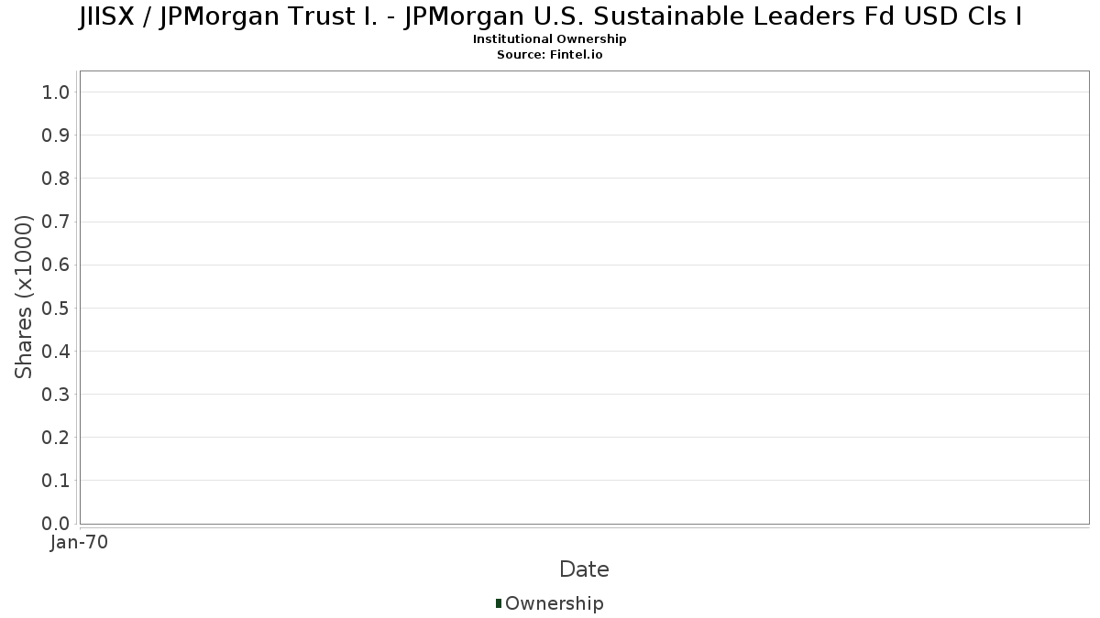Toggle the Ownership series legend label
The width and height of the screenshot is (1100, 618).
coord(554,603)
